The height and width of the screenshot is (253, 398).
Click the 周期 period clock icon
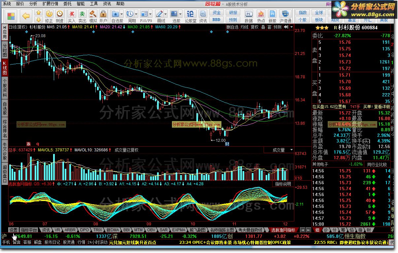(130, 14)
